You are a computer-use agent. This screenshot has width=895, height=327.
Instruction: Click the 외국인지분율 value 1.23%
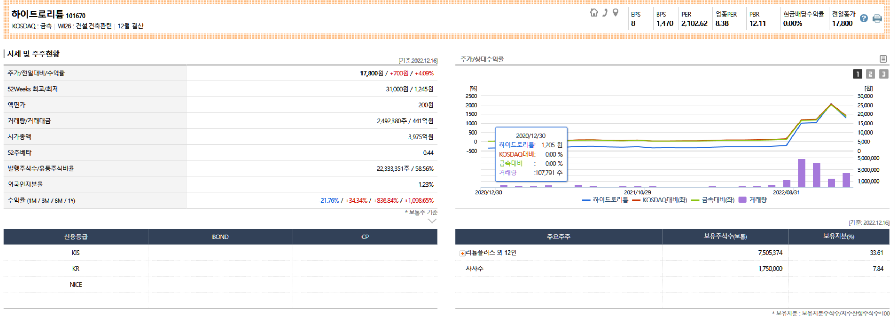pyautogui.click(x=426, y=185)
